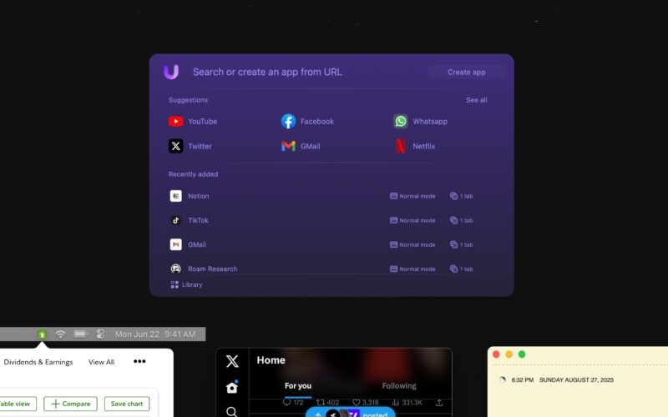Viewport: 668px width, 417px height.
Task: Click 1 tab on Roam Research row
Action: pyautogui.click(x=462, y=269)
